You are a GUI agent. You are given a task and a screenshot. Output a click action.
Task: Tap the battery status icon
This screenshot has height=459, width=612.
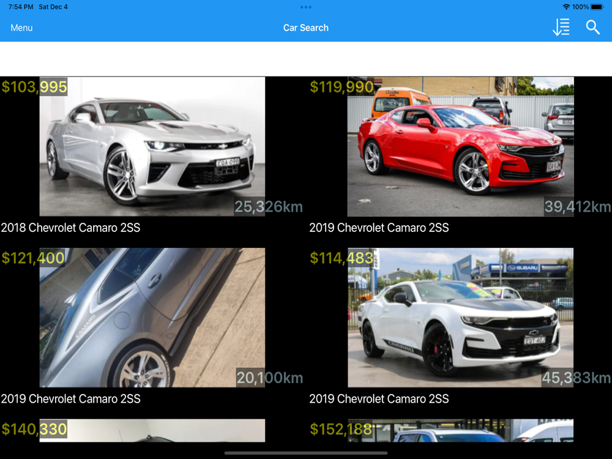point(597,7)
